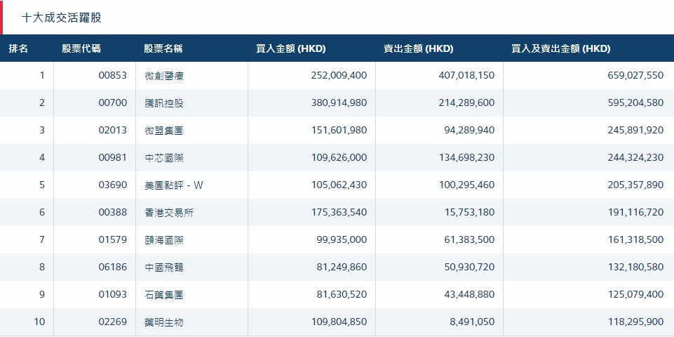Click stock name 微盟集團
The image size is (674, 337).
[x=163, y=131]
